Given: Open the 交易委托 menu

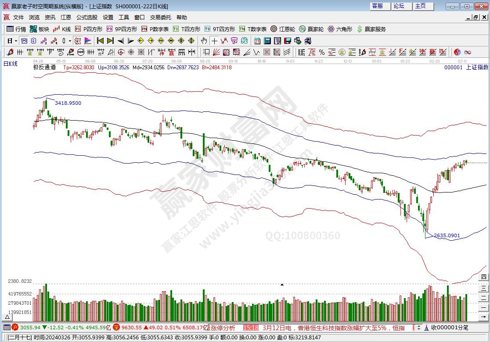Looking at the screenshot, I should click(x=160, y=18).
